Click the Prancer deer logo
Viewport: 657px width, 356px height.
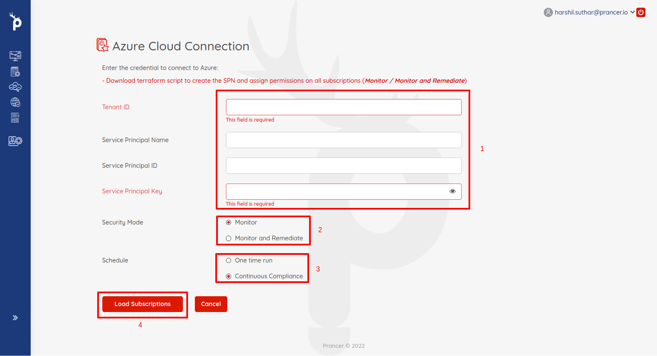coord(15,21)
